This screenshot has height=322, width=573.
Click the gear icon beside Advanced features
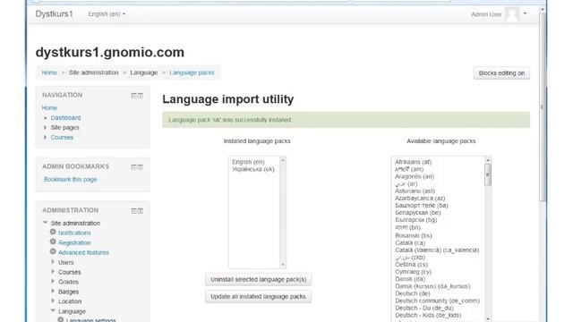pos(53,252)
